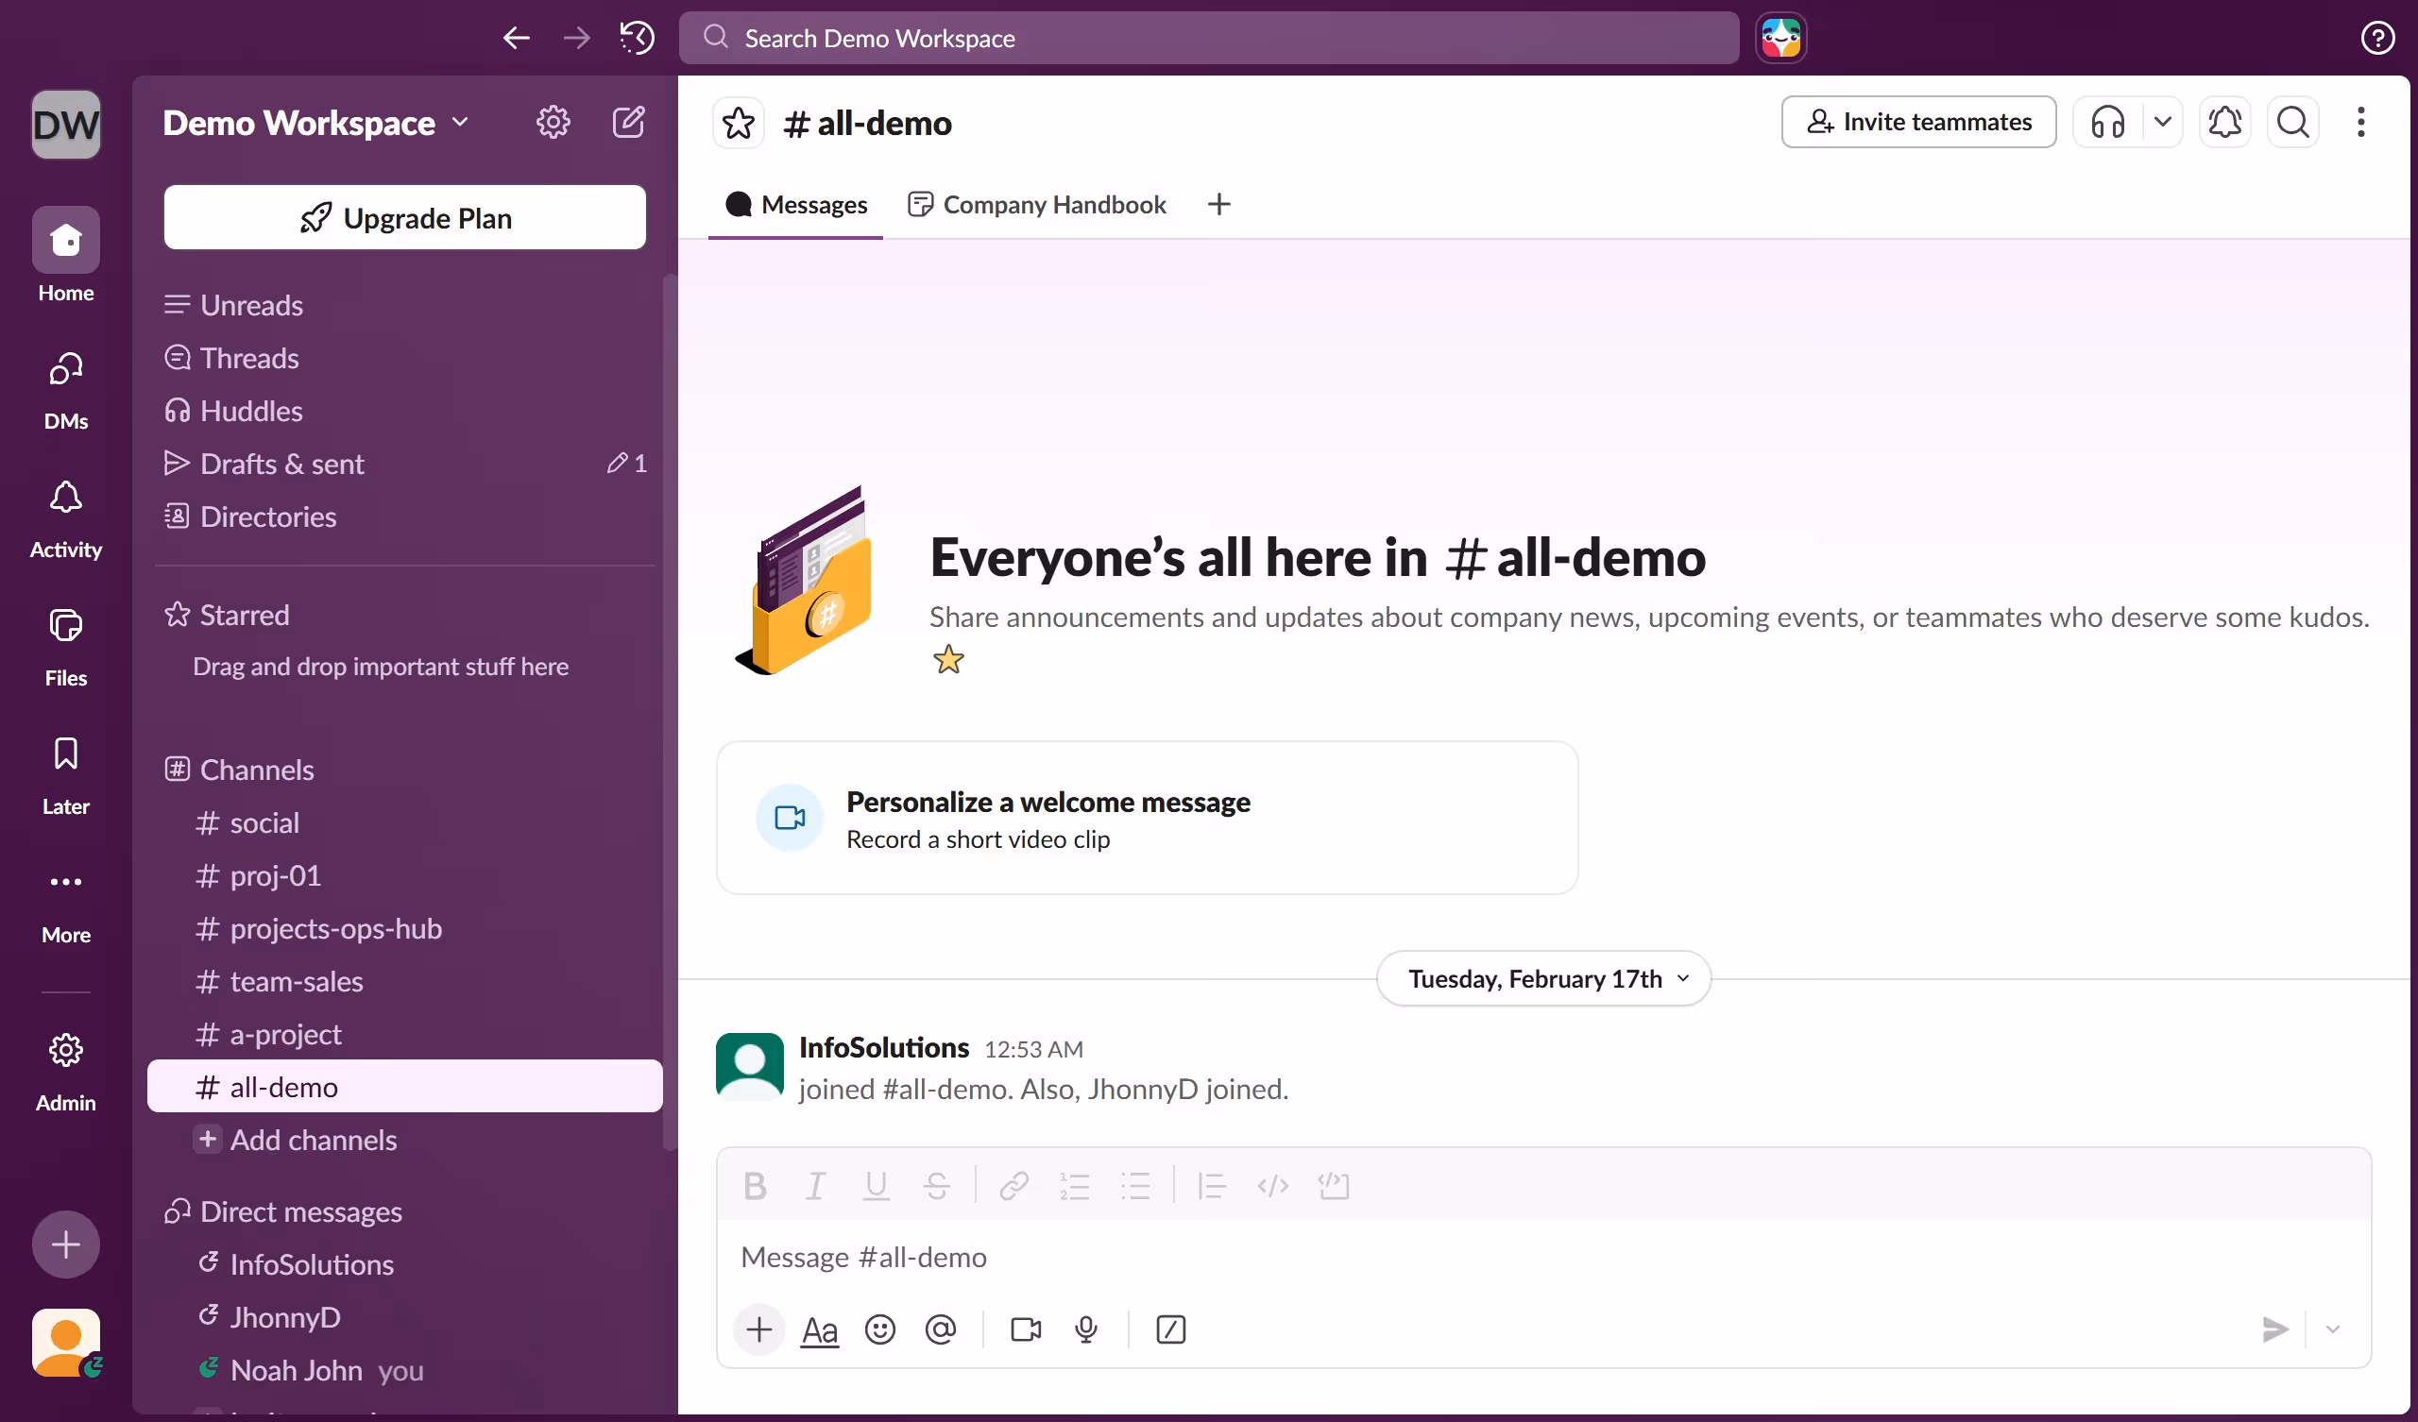Open More in the left rail

[x=65, y=904]
